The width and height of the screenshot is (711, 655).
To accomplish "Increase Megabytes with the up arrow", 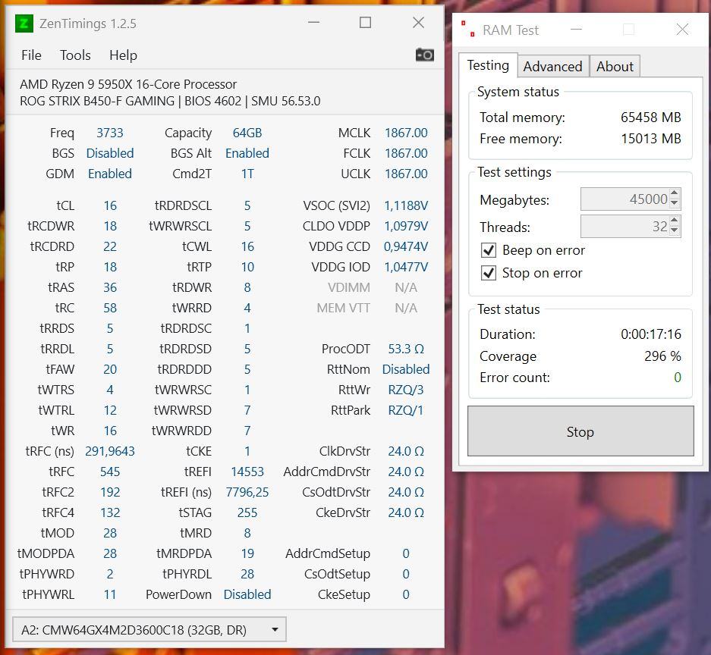I will (x=675, y=193).
